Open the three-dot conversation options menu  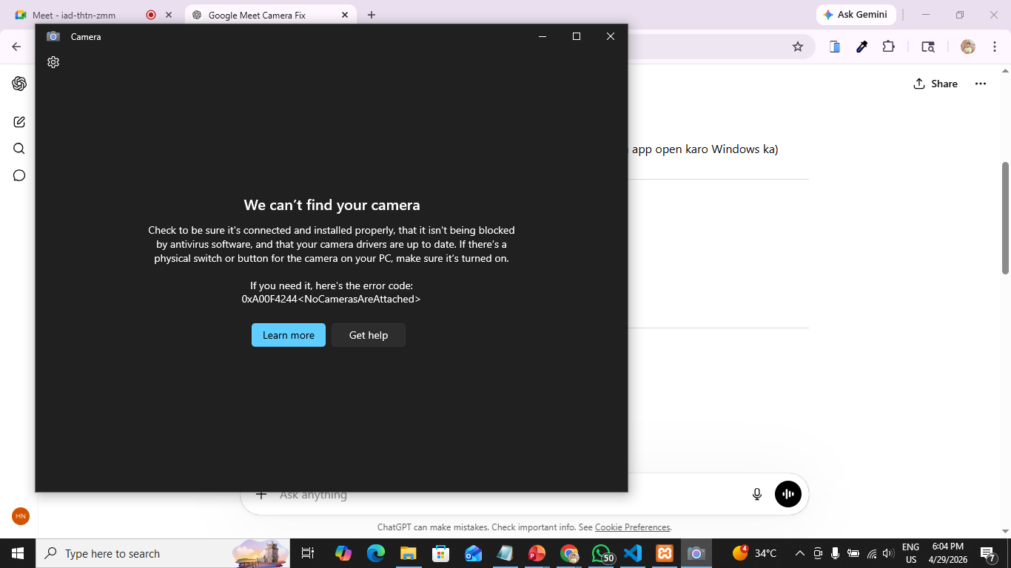pyautogui.click(x=981, y=84)
